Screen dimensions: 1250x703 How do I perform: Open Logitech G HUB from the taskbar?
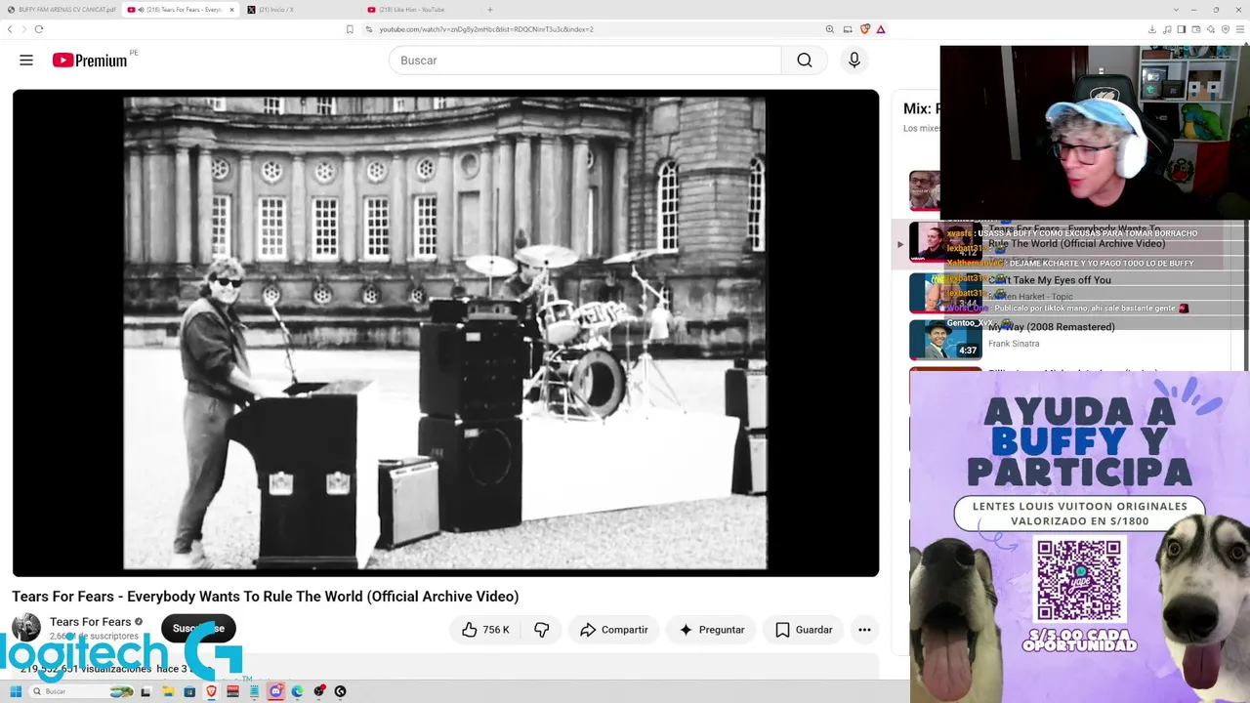340,691
